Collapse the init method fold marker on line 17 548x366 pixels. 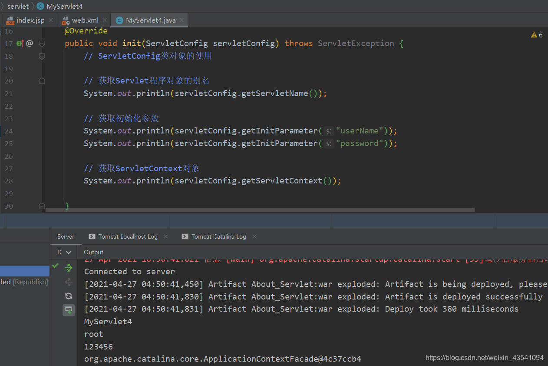coord(42,43)
